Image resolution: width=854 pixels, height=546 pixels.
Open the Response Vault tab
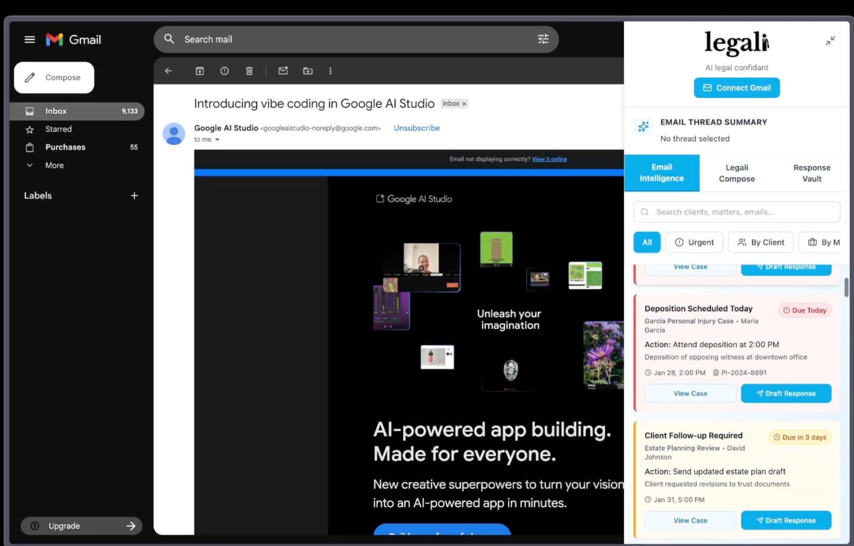[x=811, y=173]
